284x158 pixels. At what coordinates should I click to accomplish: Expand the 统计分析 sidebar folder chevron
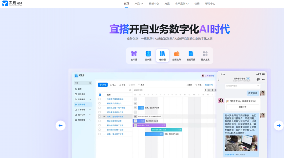click(90, 115)
